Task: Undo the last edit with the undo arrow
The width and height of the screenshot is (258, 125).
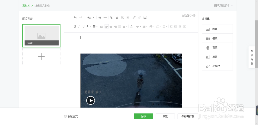Action: (75, 17)
